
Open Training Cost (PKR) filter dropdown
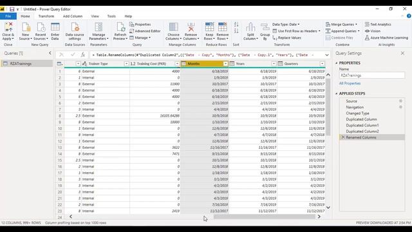[177, 64]
